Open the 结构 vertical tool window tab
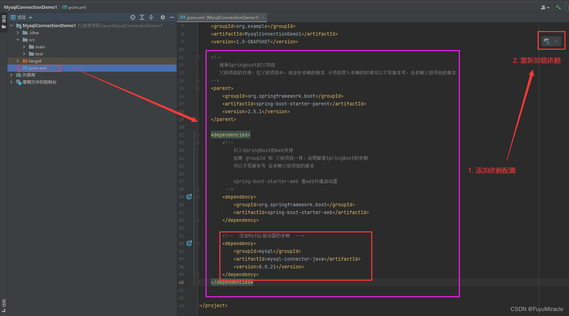The width and height of the screenshot is (569, 316). (x=4, y=305)
